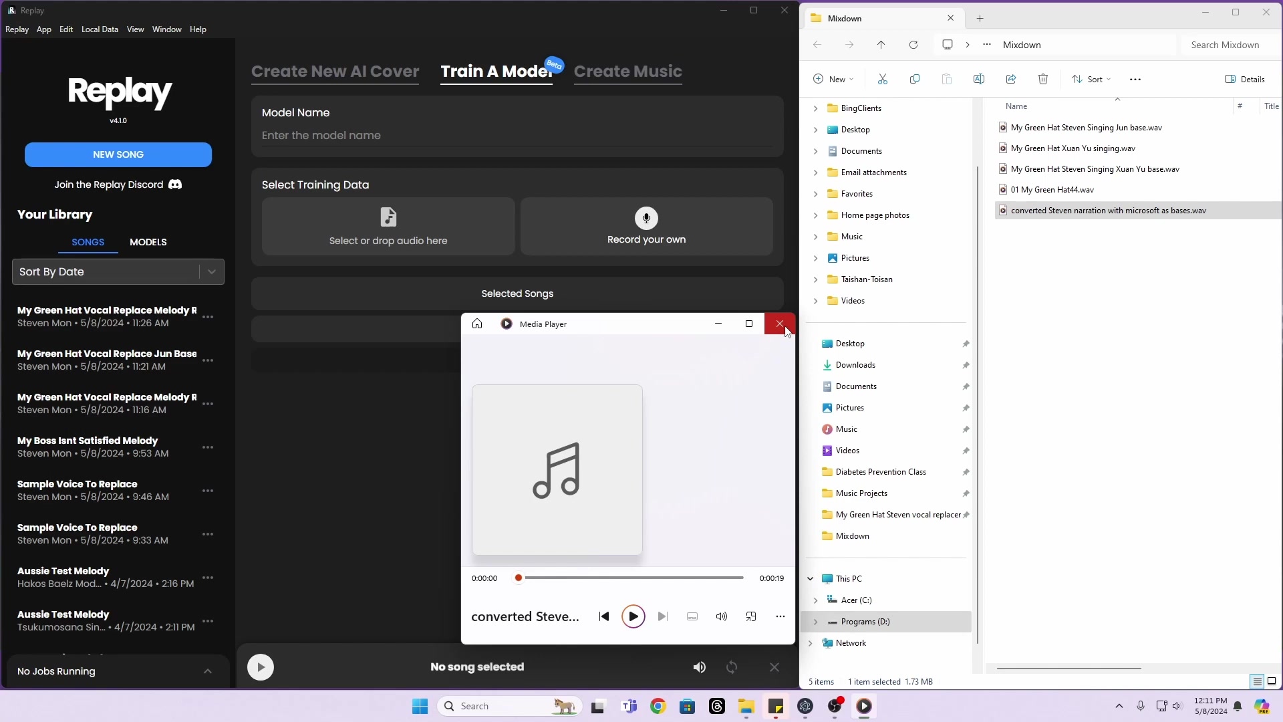Open the Windows Start menu

pyautogui.click(x=420, y=706)
